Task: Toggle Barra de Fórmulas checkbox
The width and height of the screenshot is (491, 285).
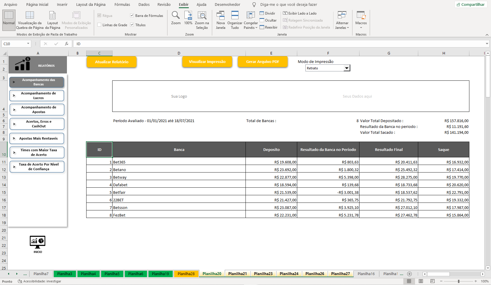Action: pos(132,15)
